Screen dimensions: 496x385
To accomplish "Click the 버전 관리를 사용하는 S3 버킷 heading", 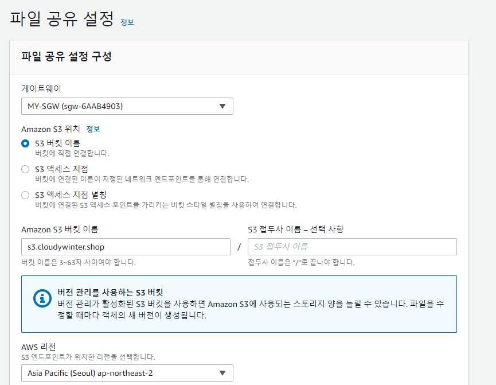I will coord(111,292).
